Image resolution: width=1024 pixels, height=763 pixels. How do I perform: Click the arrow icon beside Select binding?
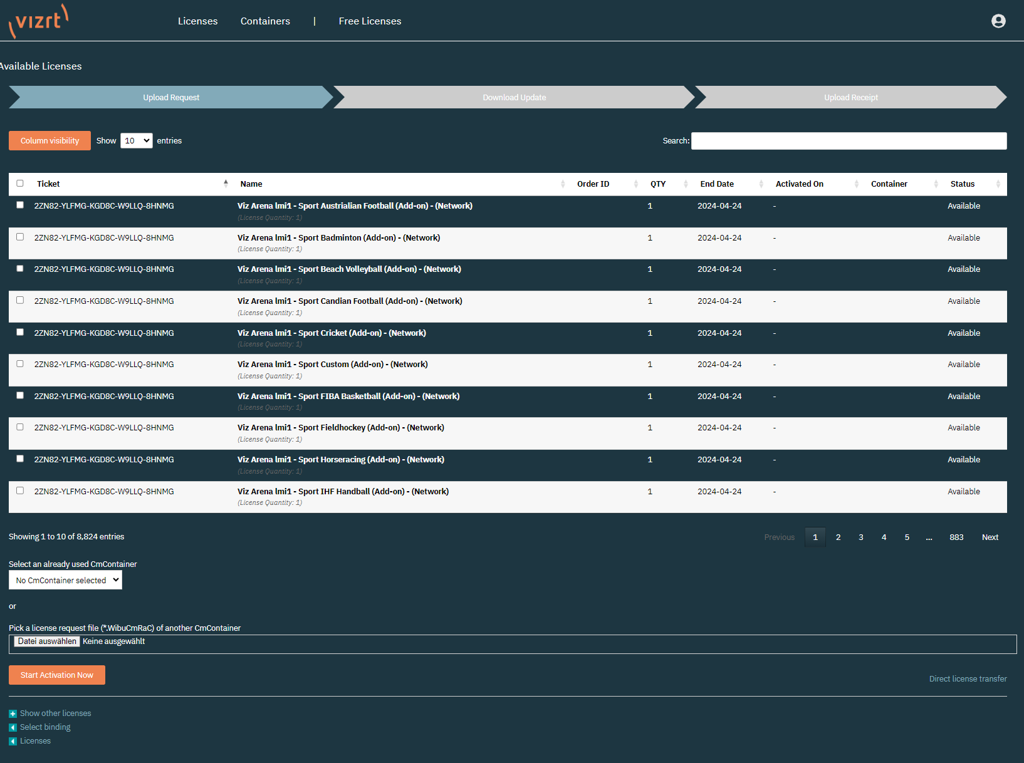pyautogui.click(x=13, y=727)
